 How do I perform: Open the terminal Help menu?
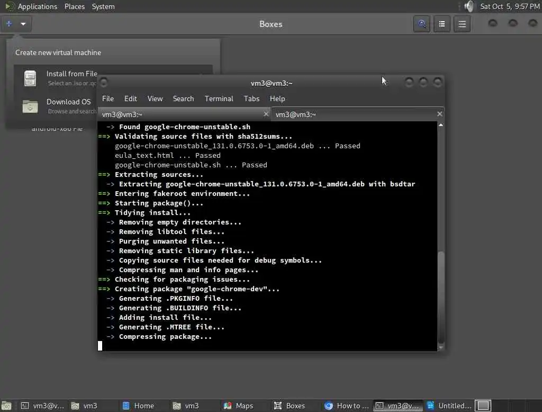click(277, 98)
